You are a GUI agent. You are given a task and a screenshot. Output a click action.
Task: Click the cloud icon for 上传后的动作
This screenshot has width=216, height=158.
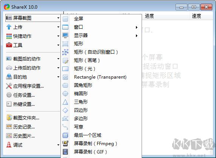coord(9,68)
